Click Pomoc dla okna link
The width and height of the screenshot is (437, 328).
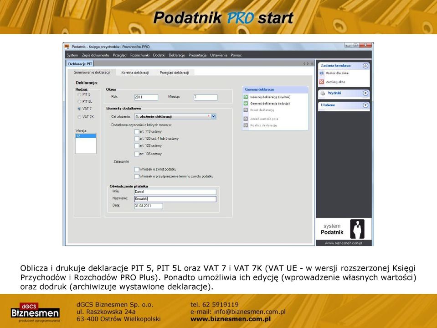(337, 73)
